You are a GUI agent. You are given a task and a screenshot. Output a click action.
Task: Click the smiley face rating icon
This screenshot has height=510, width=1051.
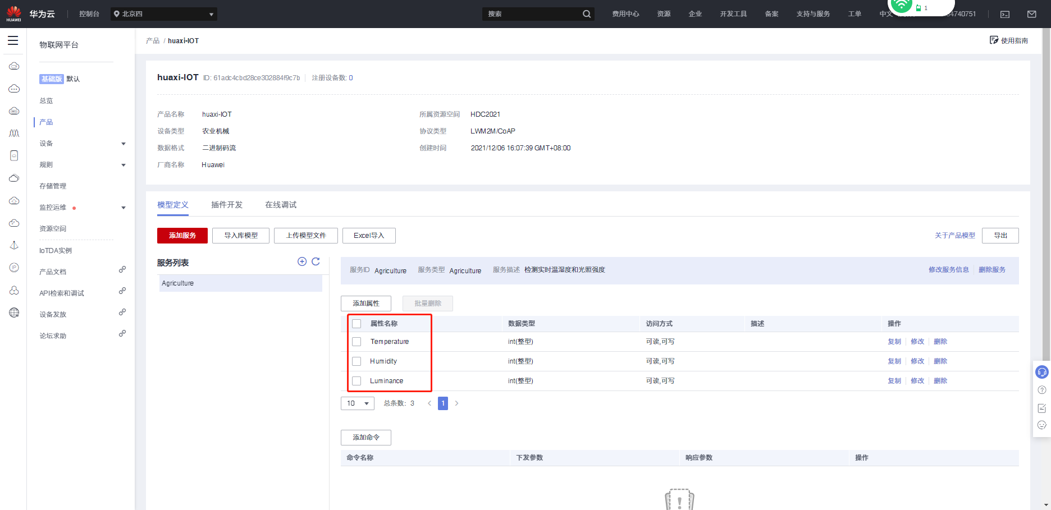click(x=1042, y=425)
